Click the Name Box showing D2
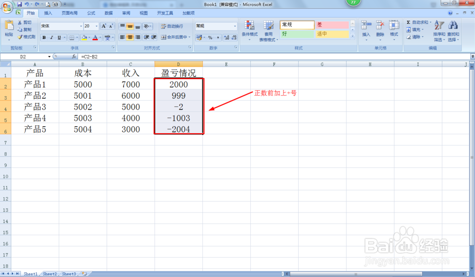This screenshot has width=475, height=277. coord(23,56)
